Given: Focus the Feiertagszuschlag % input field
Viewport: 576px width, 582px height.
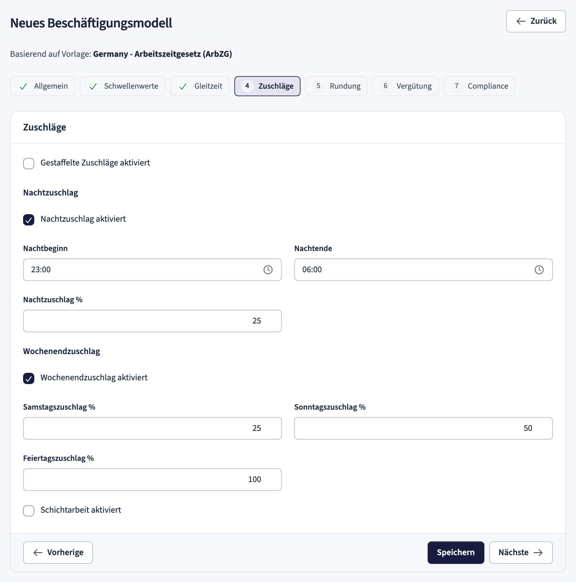Looking at the screenshot, I should pyautogui.click(x=152, y=480).
